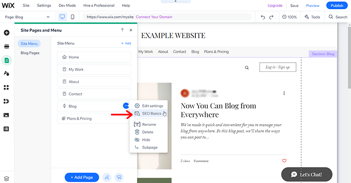Open the 100% zoom control

pyautogui.click(x=290, y=17)
